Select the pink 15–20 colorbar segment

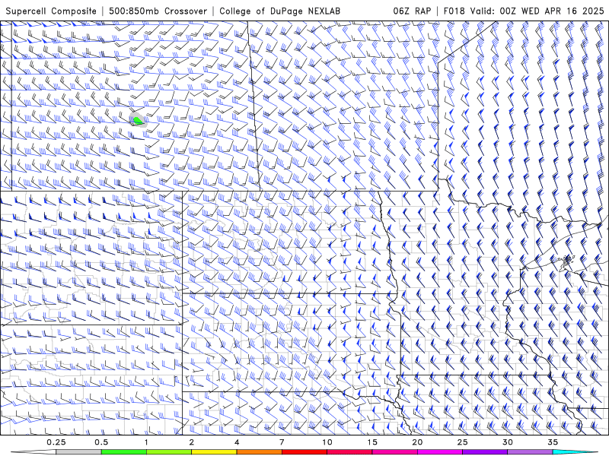point(394,452)
